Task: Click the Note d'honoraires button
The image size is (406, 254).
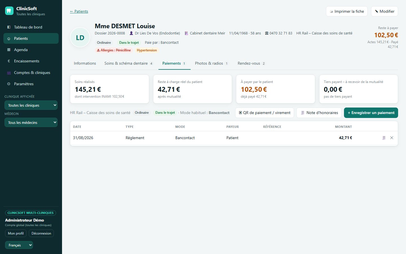Action: pos(319,113)
